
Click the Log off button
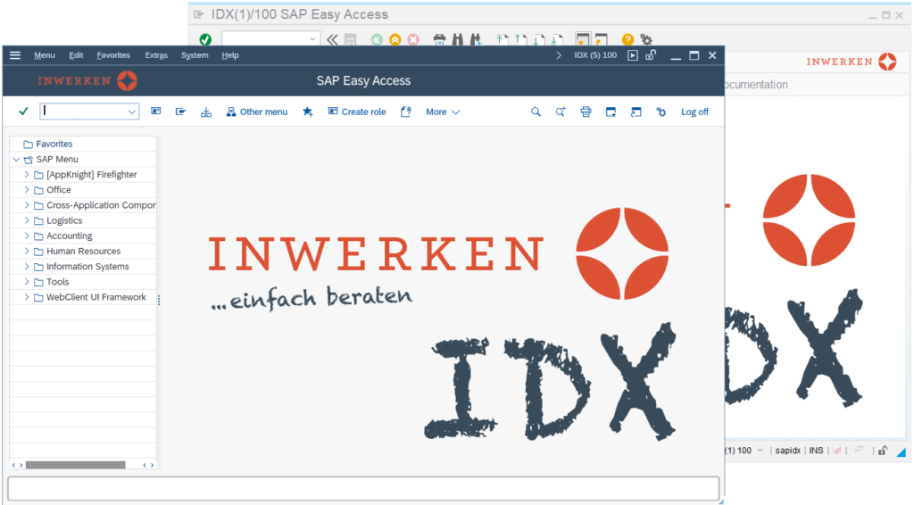pos(694,112)
